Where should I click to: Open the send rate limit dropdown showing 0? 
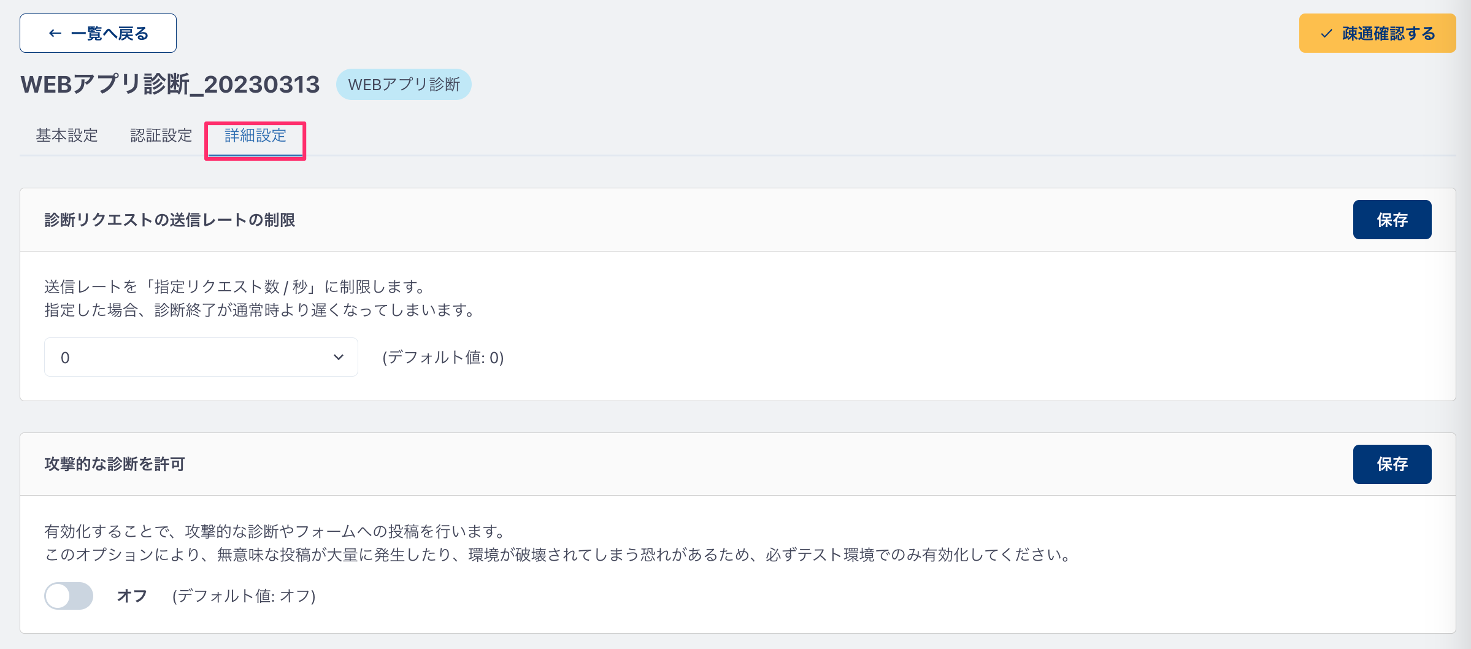click(x=201, y=357)
